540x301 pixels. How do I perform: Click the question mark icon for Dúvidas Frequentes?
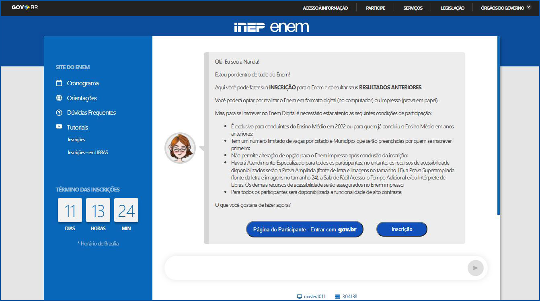59,113
